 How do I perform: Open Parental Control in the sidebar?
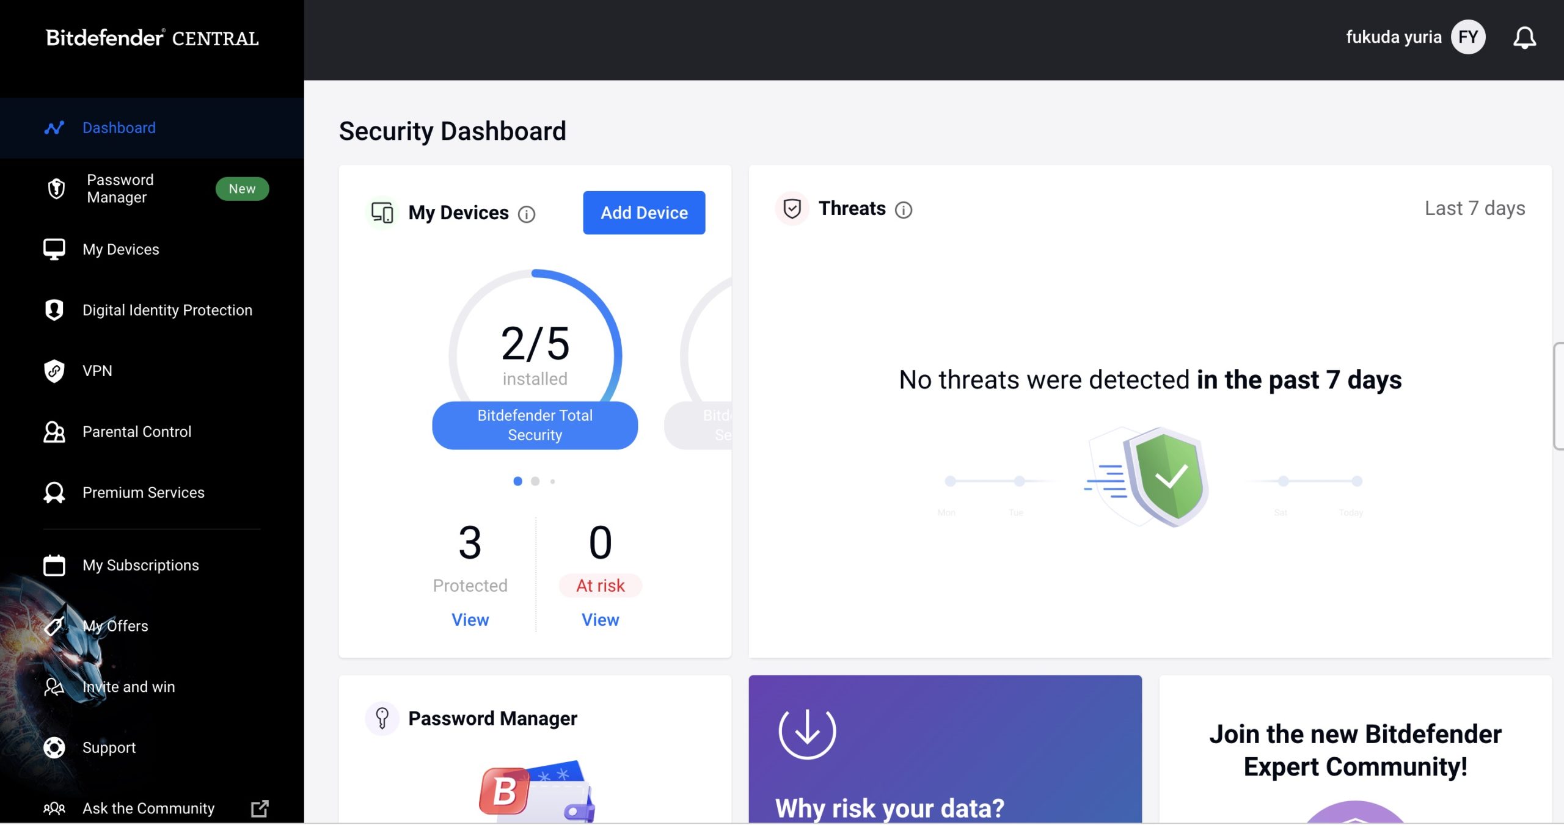coord(152,432)
